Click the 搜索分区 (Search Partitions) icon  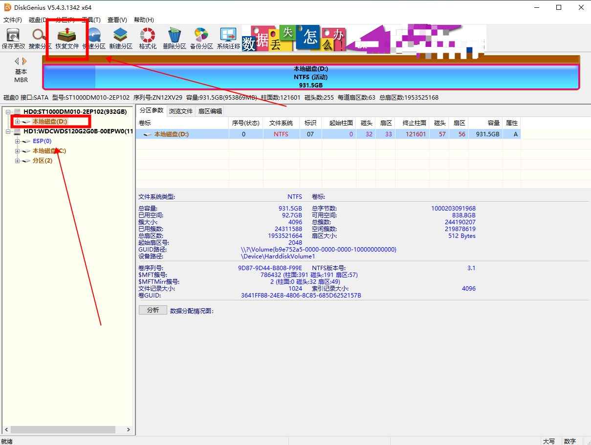40,38
